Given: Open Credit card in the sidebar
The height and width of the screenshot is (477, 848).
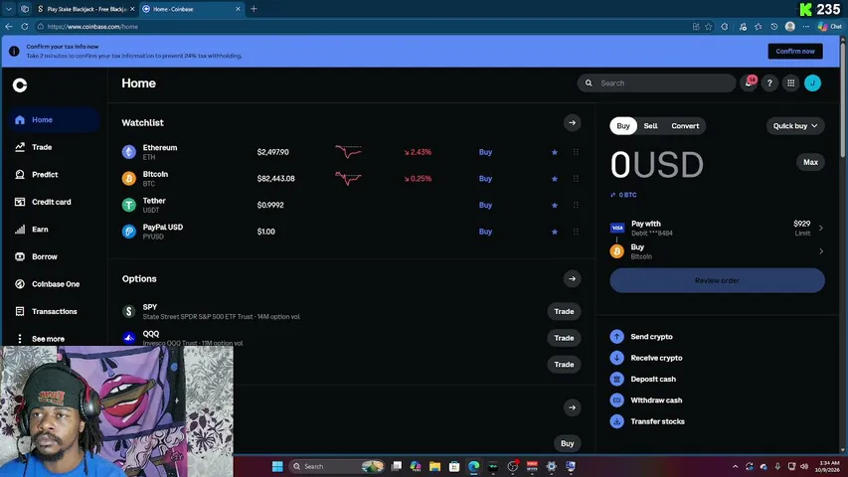Looking at the screenshot, I should (54, 202).
